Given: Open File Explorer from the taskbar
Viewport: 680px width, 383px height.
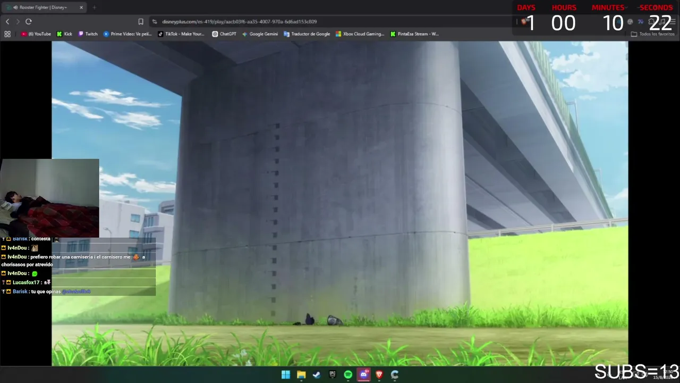Looking at the screenshot, I should (301, 374).
